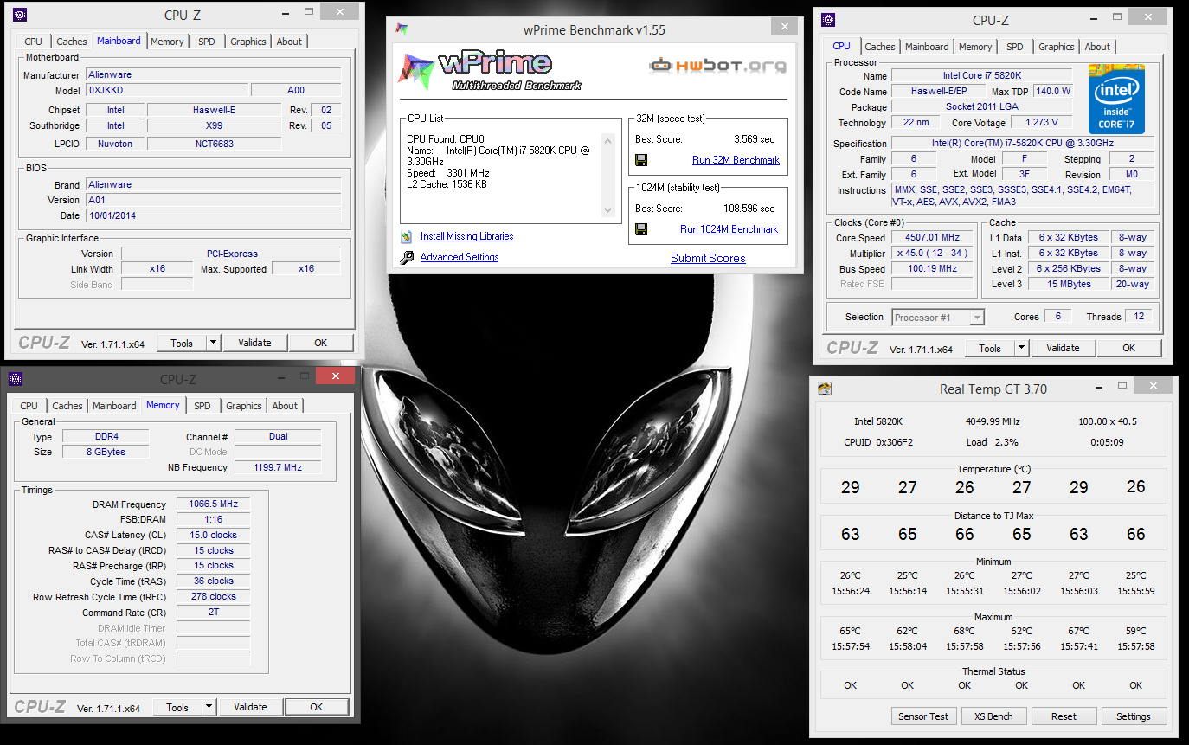Screen dimensions: 1189x745
Task: Click the save icon under 1024M Best Score
Action: pyautogui.click(x=641, y=229)
